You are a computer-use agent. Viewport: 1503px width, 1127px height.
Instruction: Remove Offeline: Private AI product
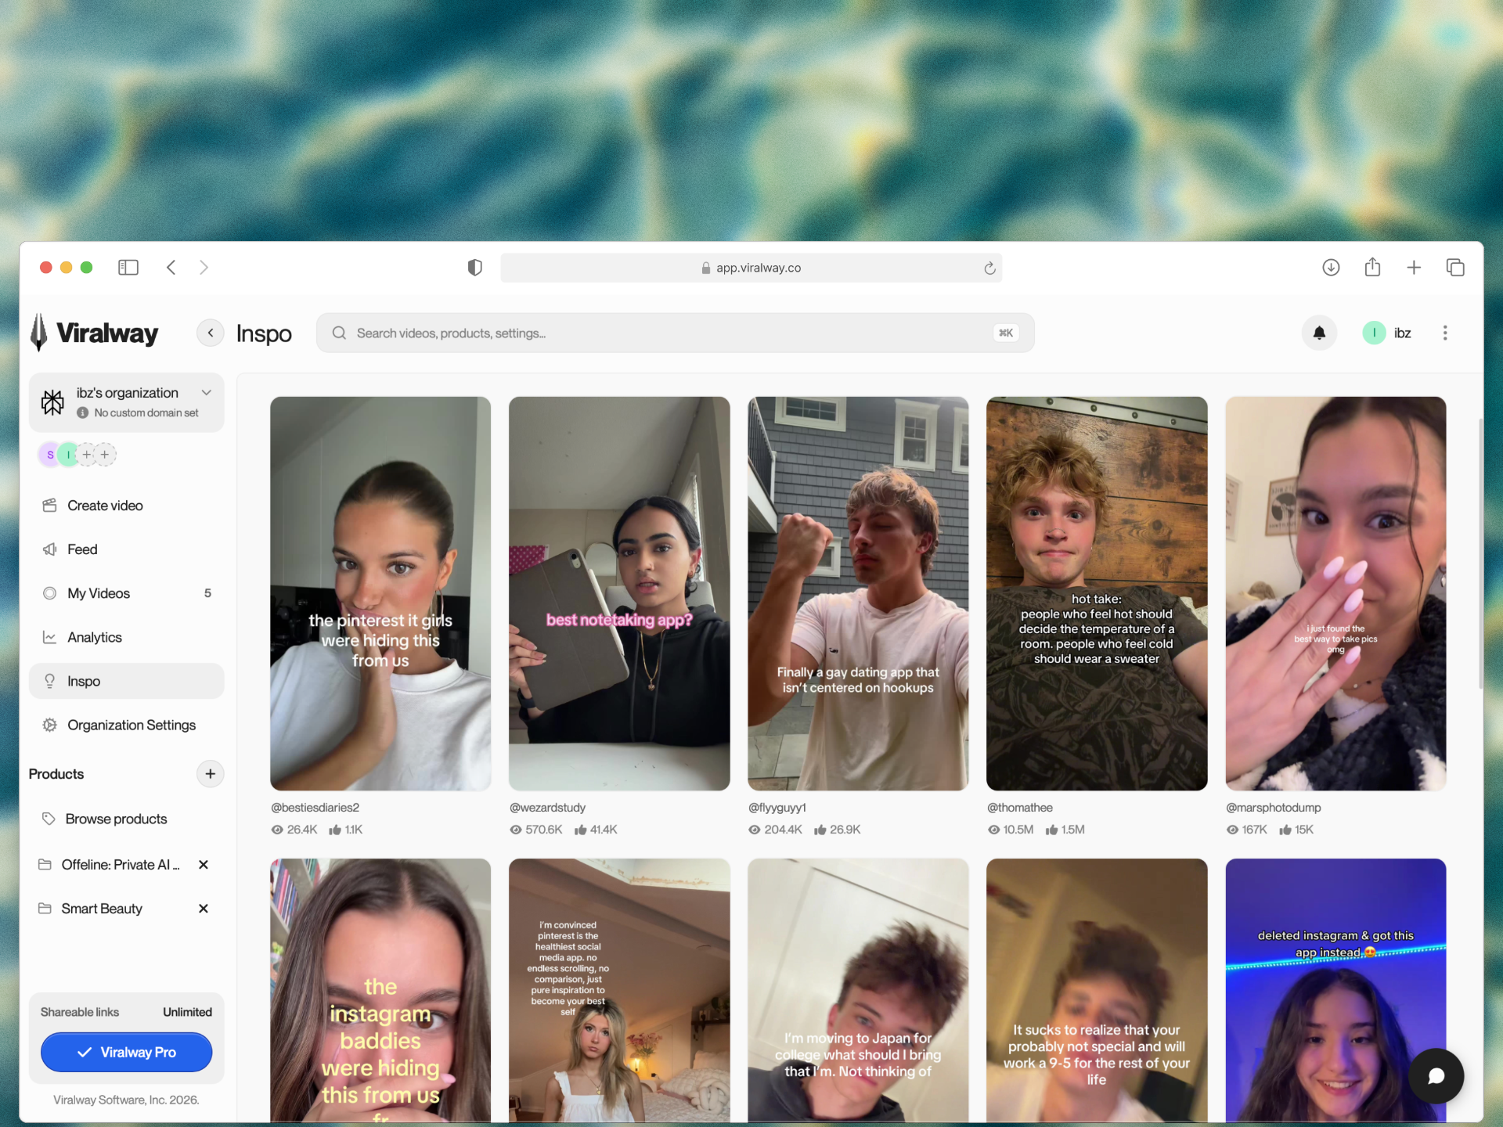click(204, 865)
